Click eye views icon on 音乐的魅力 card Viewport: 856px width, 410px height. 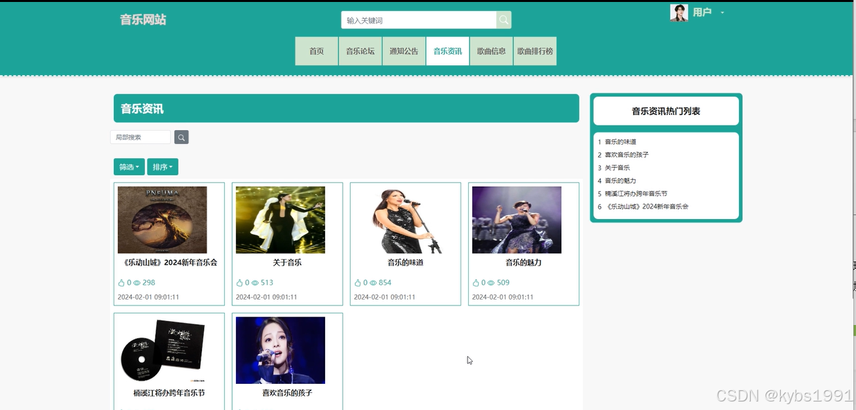(x=492, y=283)
